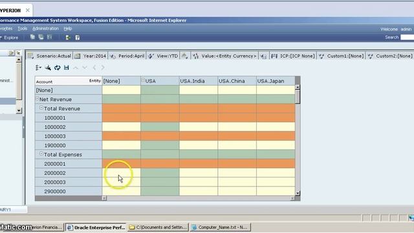This screenshot has width=414, height=233.
Task: Select the 1000003 account row header
Action: [69, 137]
